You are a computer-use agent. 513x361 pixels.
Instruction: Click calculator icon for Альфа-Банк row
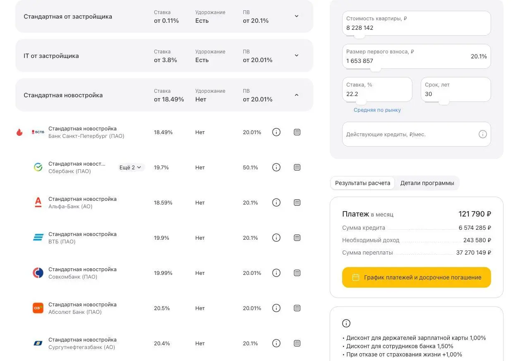[297, 203]
